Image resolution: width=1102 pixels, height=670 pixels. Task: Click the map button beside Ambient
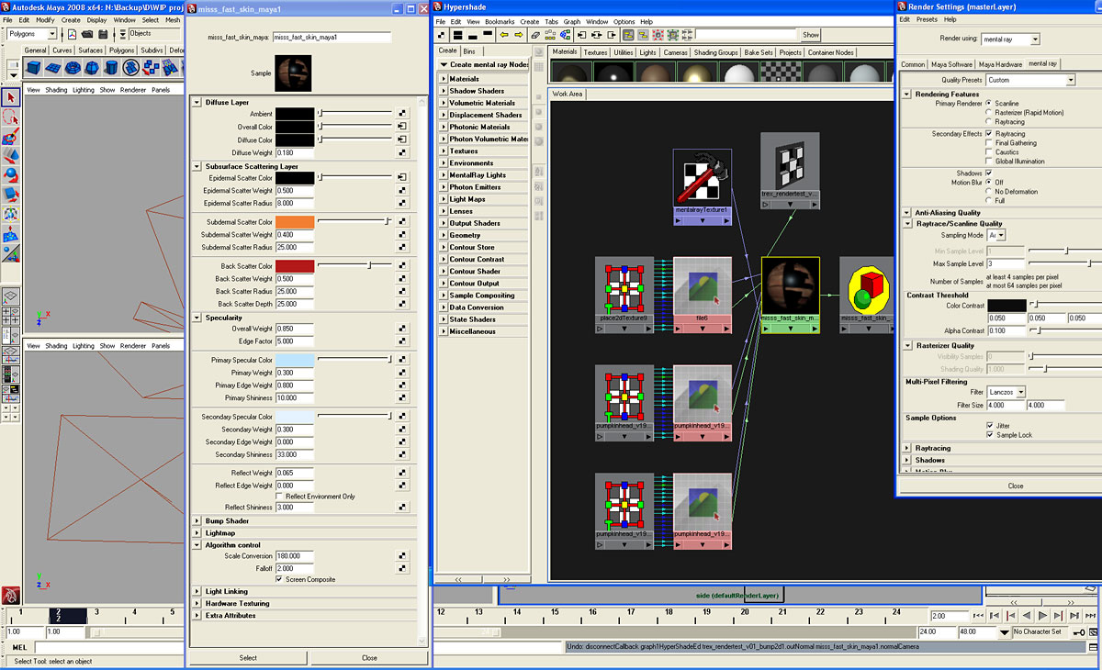point(402,114)
